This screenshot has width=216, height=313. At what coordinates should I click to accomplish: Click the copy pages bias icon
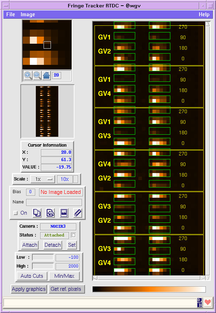pos(37,213)
